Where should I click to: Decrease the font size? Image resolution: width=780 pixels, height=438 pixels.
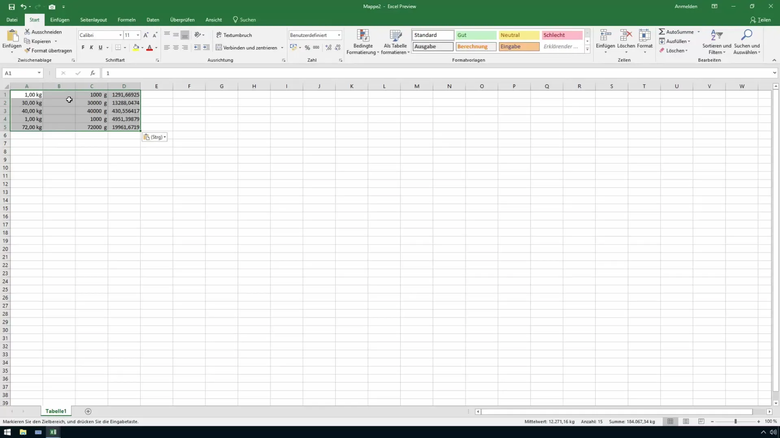click(x=155, y=35)
